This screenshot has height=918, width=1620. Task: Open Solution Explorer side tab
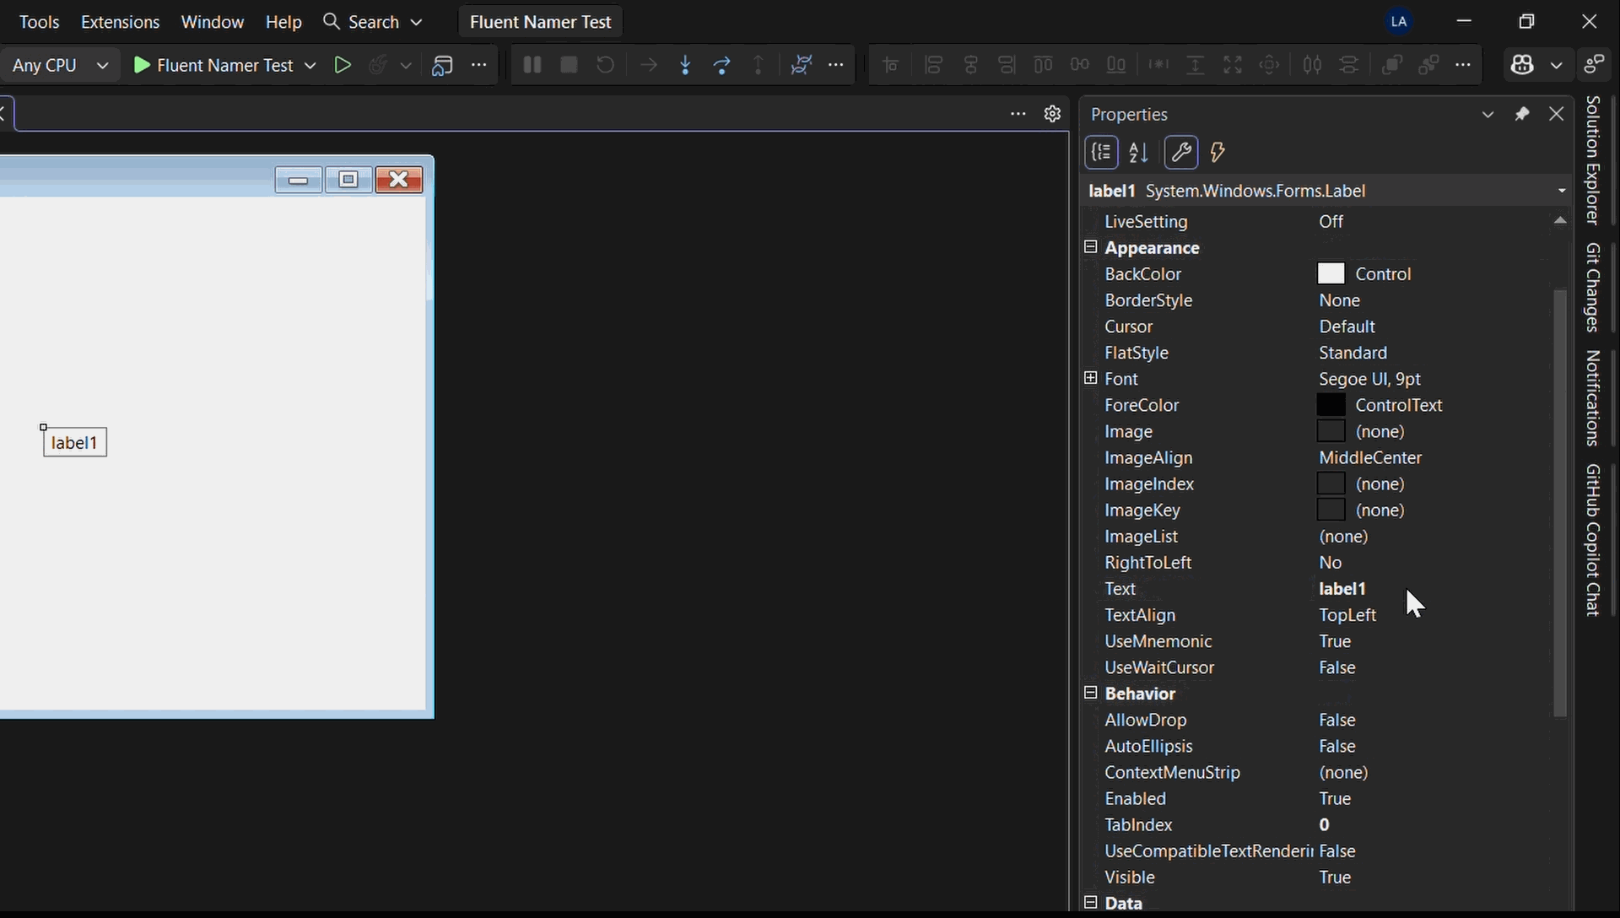tap(1593, 160)
